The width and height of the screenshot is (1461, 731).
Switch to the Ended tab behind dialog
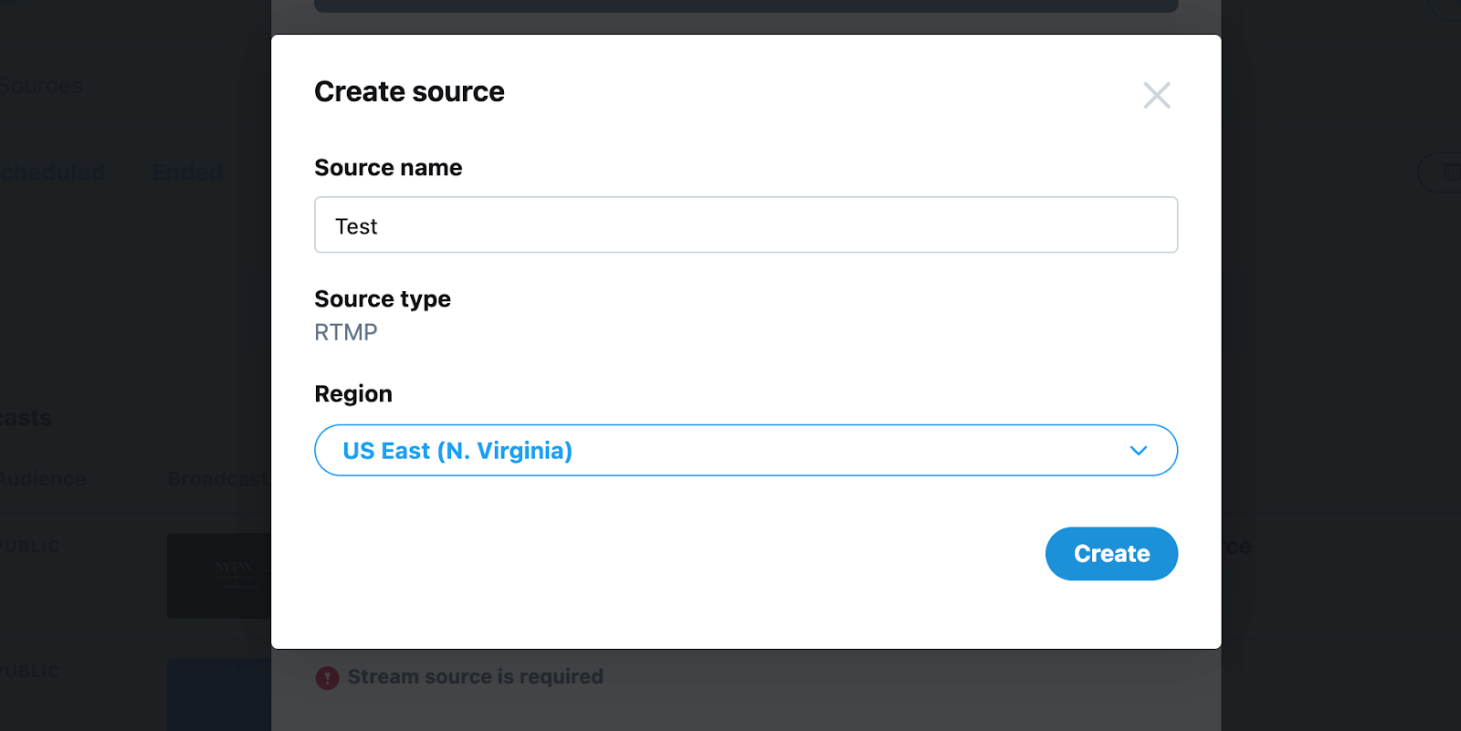pos(187,172)
